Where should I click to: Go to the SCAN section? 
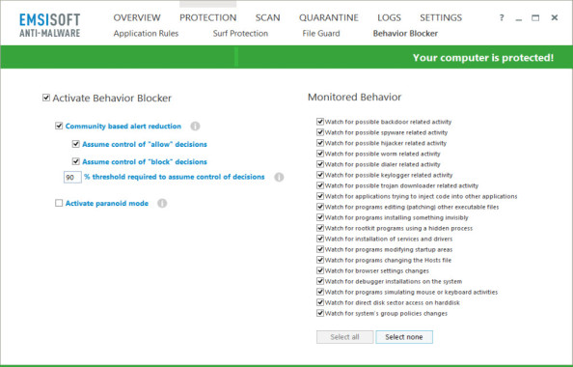[267, 17]
